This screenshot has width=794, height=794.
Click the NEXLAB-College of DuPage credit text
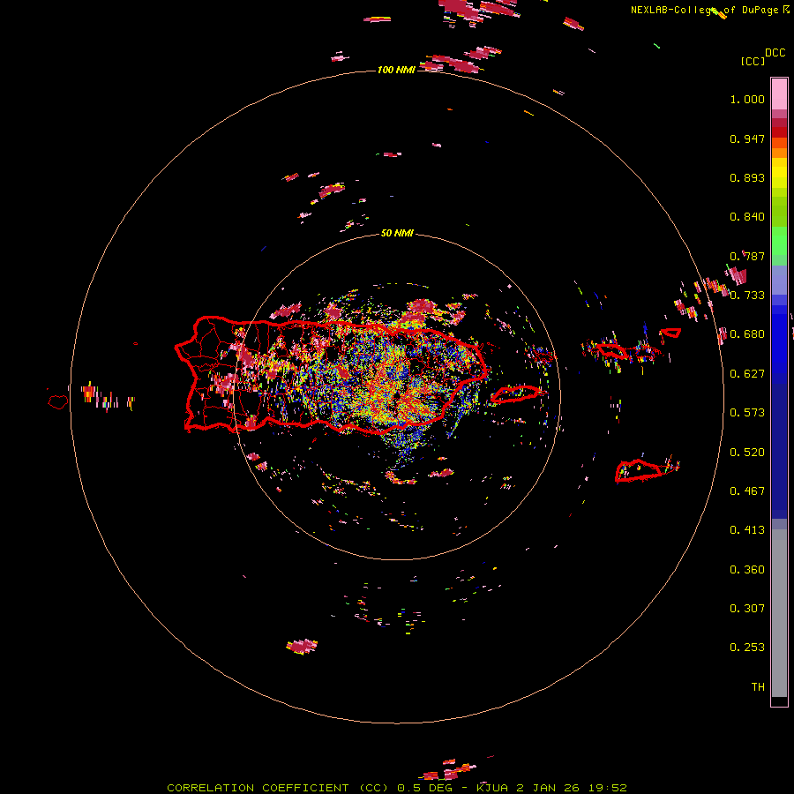[710, 10]
